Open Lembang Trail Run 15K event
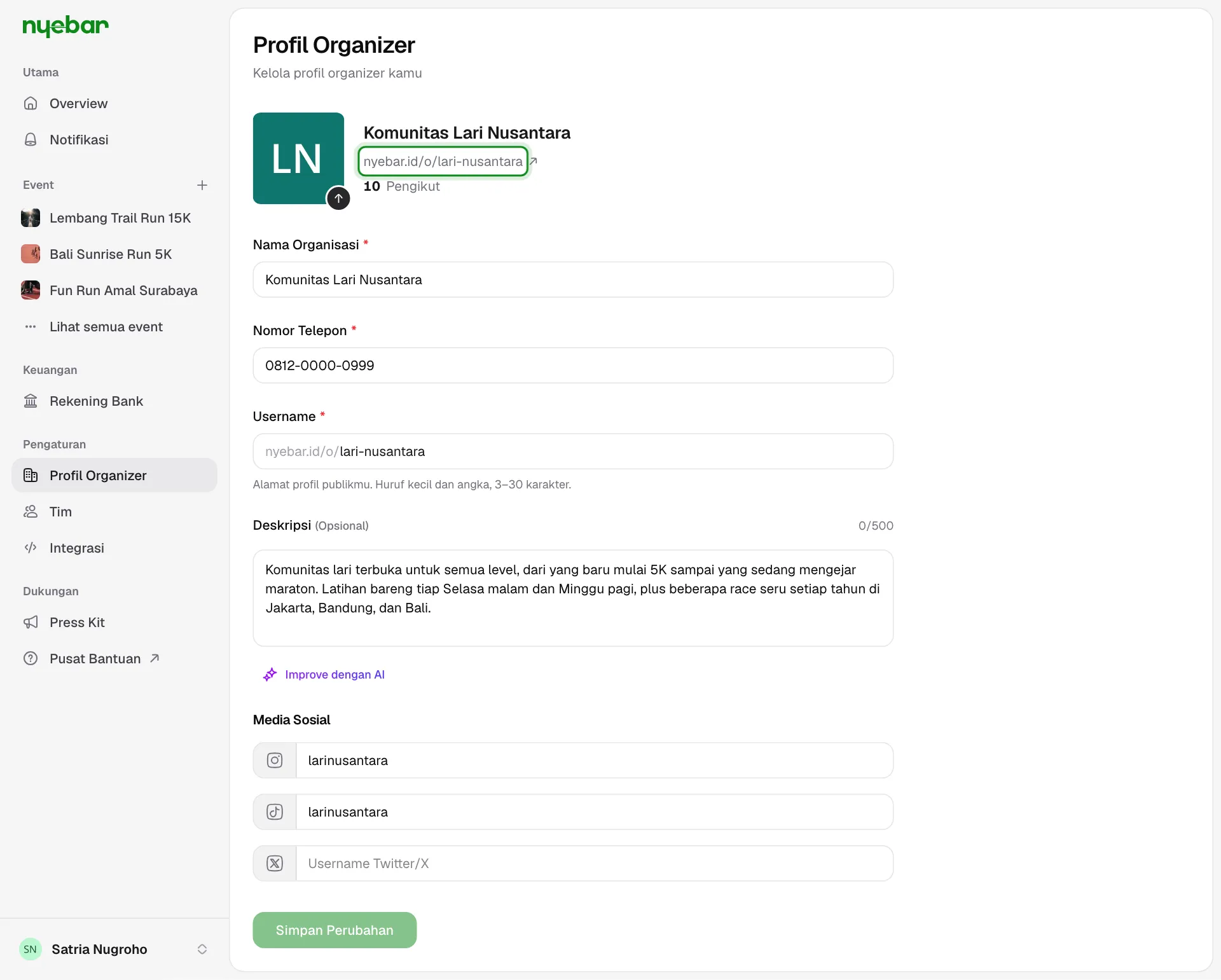This screenshot has height=980, width=1221. pyautogui.click(x=114, y=218)
